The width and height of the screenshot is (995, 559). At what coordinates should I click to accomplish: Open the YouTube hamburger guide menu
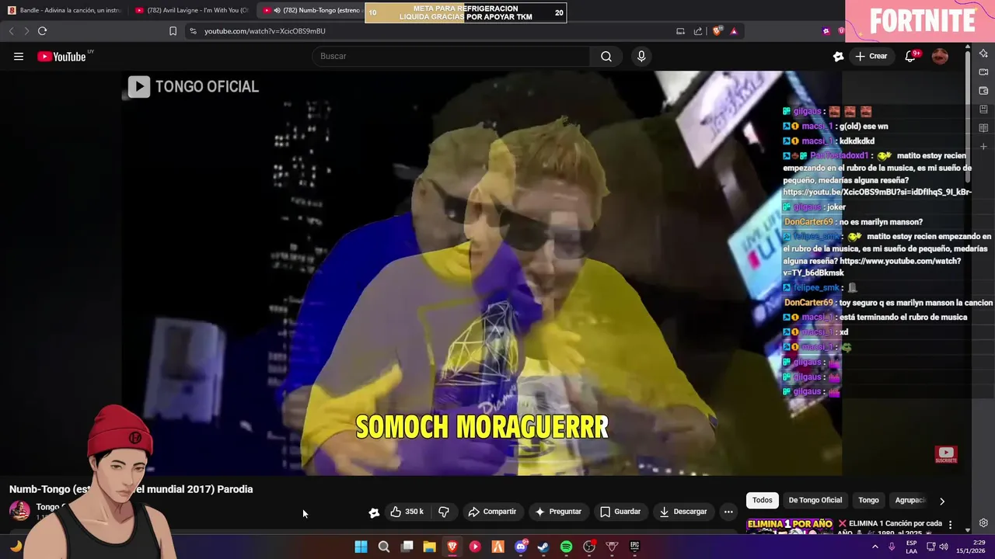click(x=19, y=56)
